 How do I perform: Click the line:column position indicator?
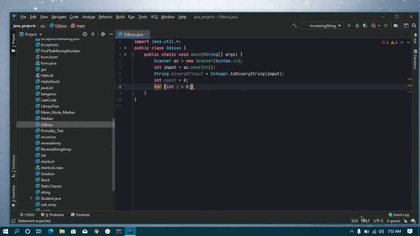tap(354, 221)
